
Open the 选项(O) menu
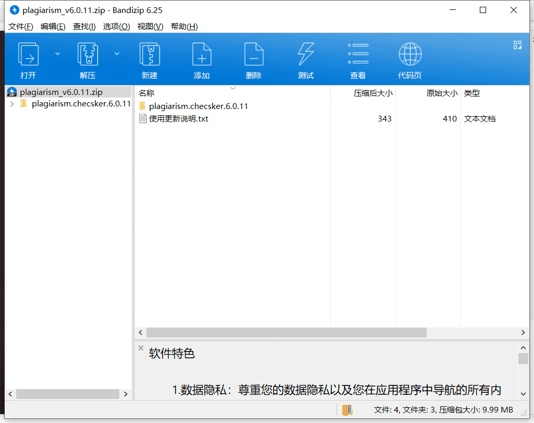click(117, 27)
